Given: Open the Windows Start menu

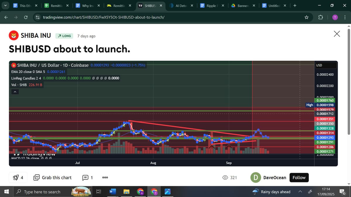Looking at the screenshot, I should pyautogui.click(x=6, y=192).
